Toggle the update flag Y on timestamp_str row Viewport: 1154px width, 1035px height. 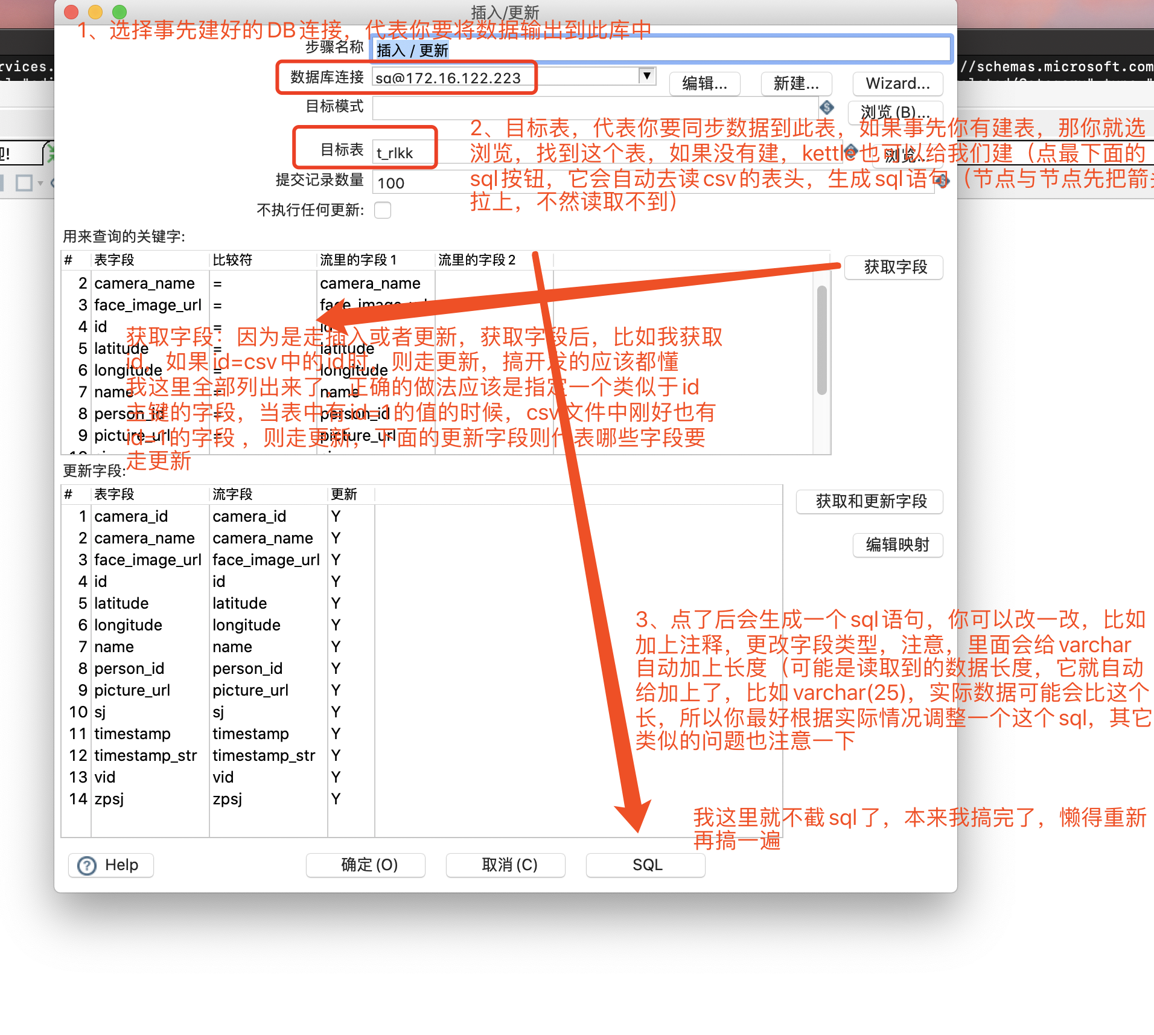tap(336, 755)
